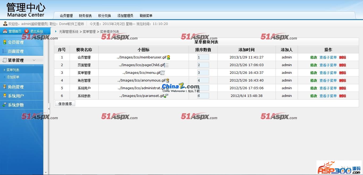The width and height of the screenshot is (363, 175).
Task: Click the 菜单管理 sidebar document icon
Action: (5, 60)
